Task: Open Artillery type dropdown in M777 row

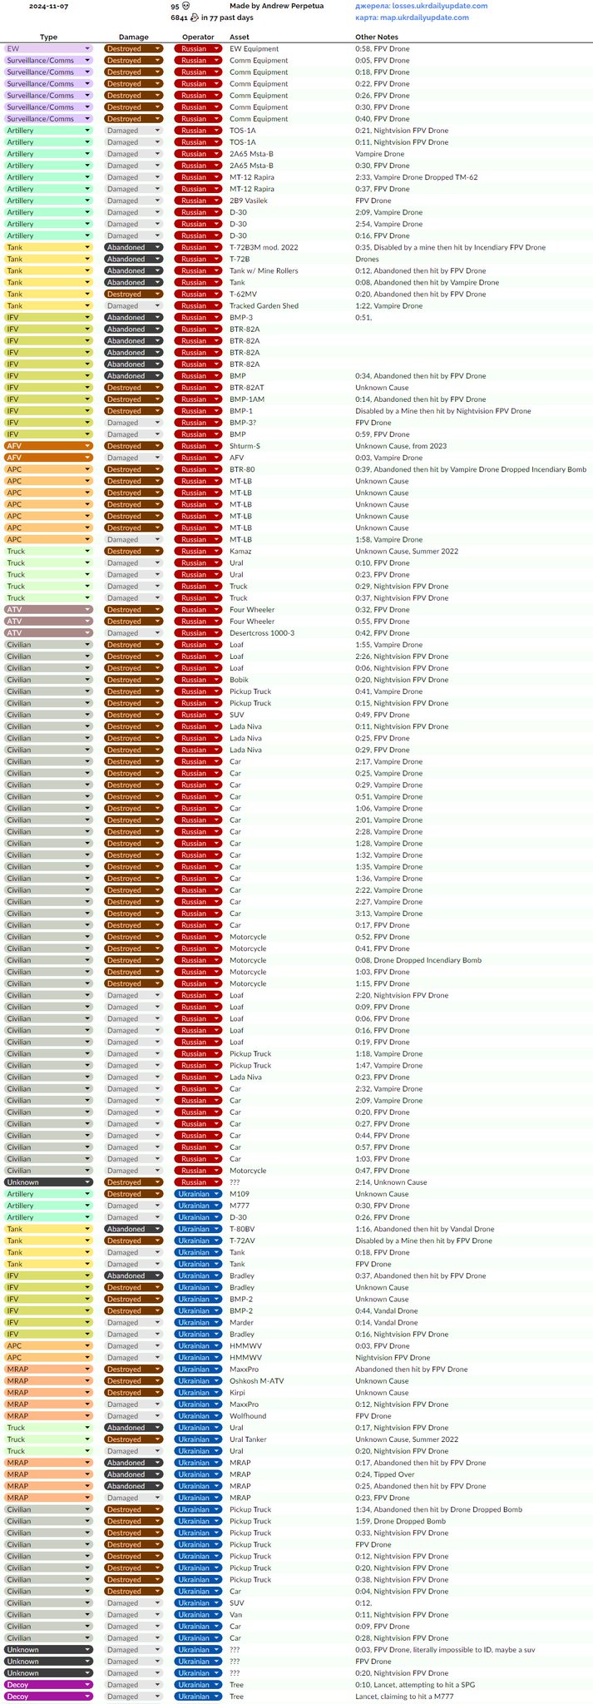Action: pyautogui.click(x=48, y=1206)
